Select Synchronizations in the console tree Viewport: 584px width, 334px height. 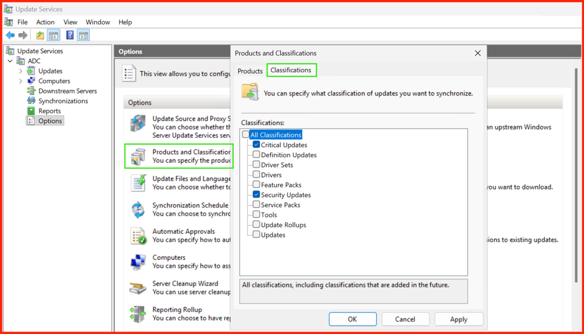63,101
